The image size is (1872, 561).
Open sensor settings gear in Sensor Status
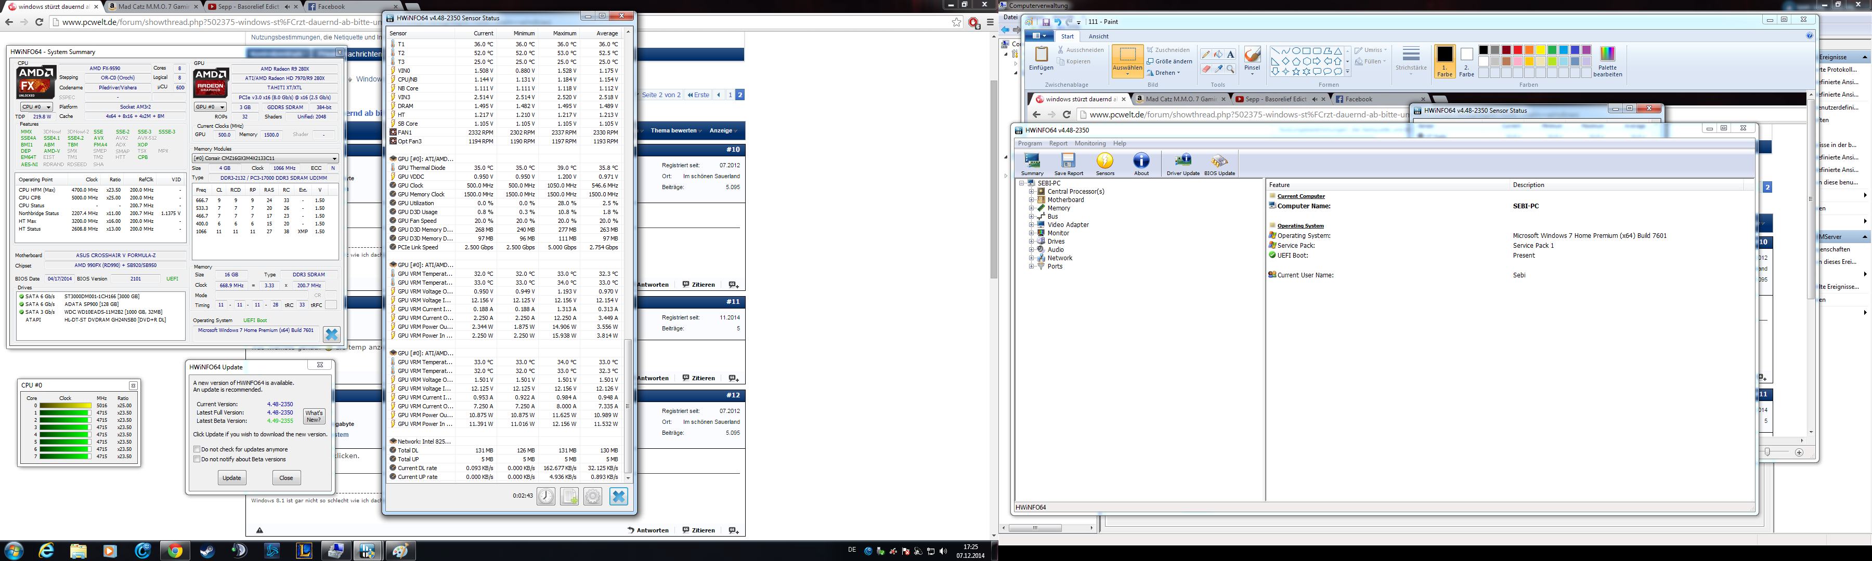pos(593,497)
